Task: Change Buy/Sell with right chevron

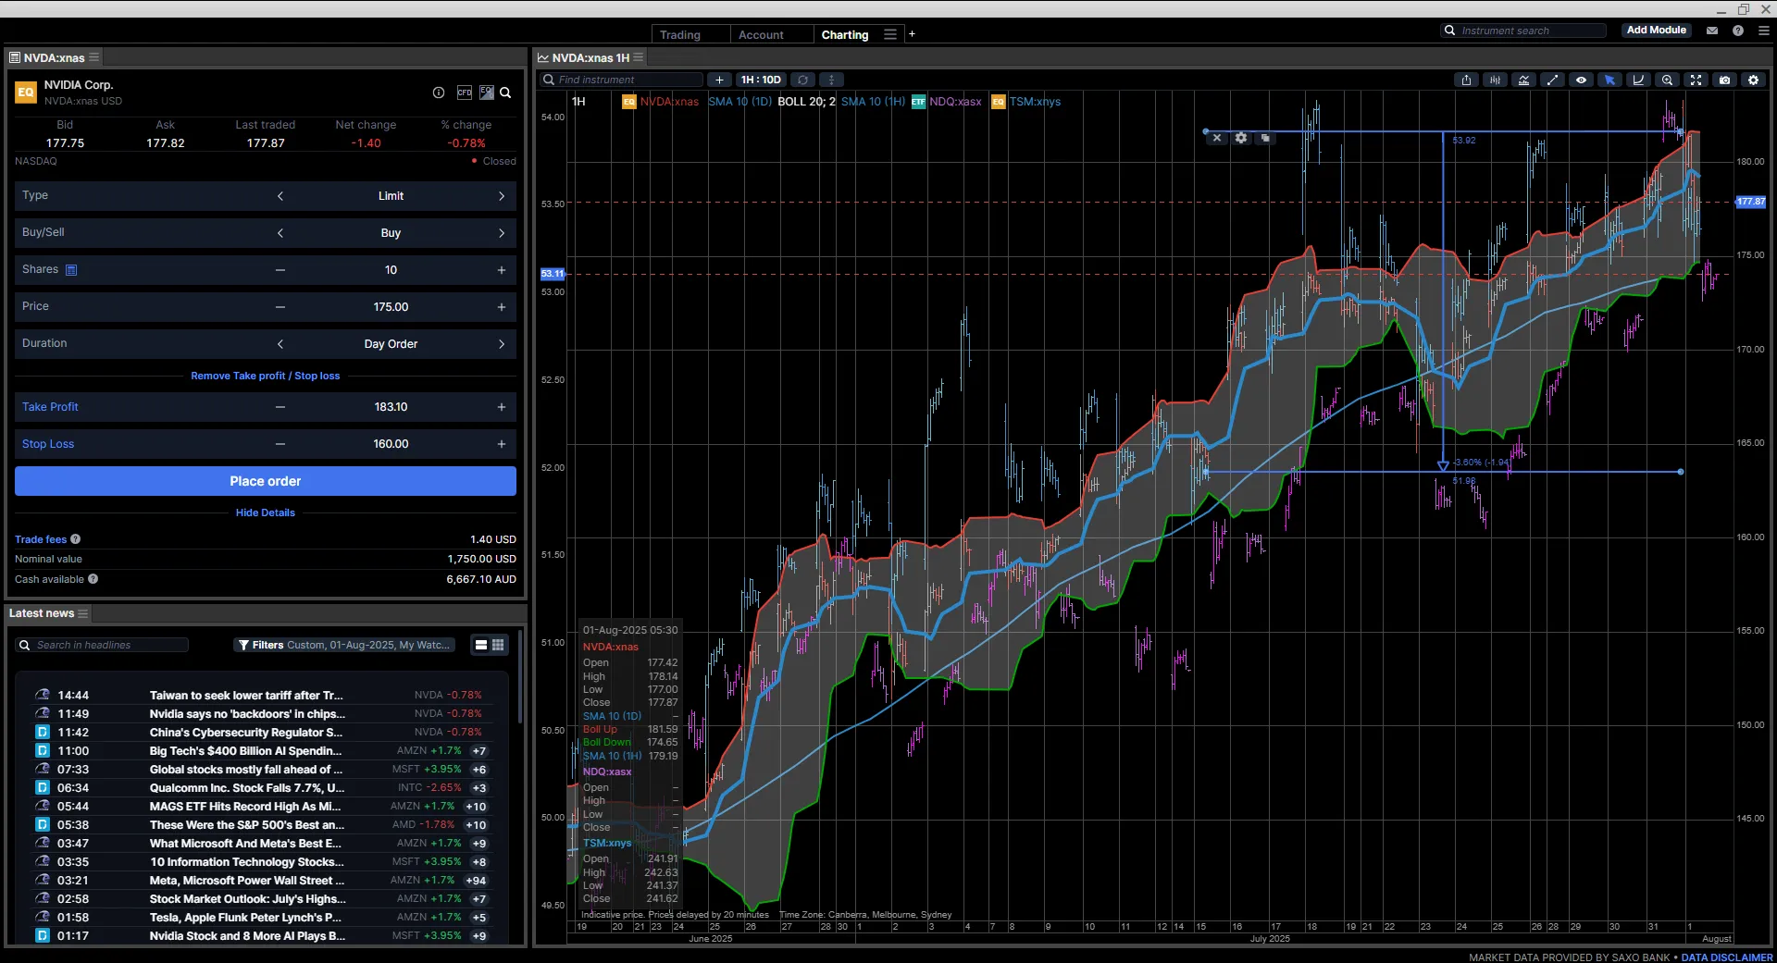Action: 502,233
